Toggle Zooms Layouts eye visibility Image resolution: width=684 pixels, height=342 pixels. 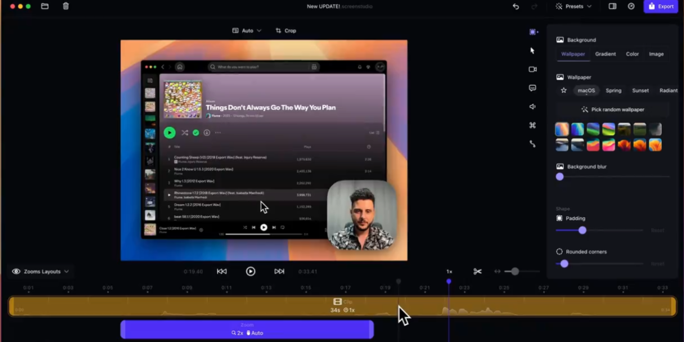tap(16, 271)
